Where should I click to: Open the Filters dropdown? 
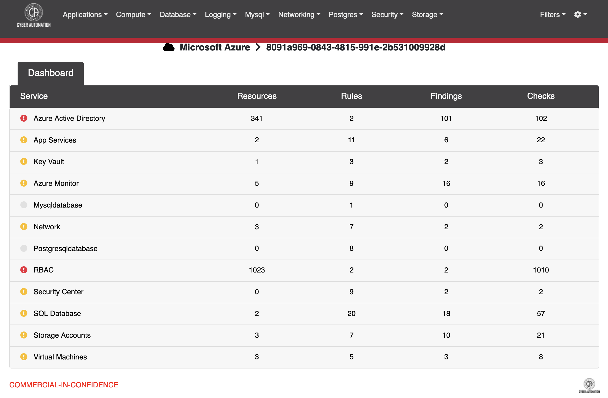[x=553, y=14]
